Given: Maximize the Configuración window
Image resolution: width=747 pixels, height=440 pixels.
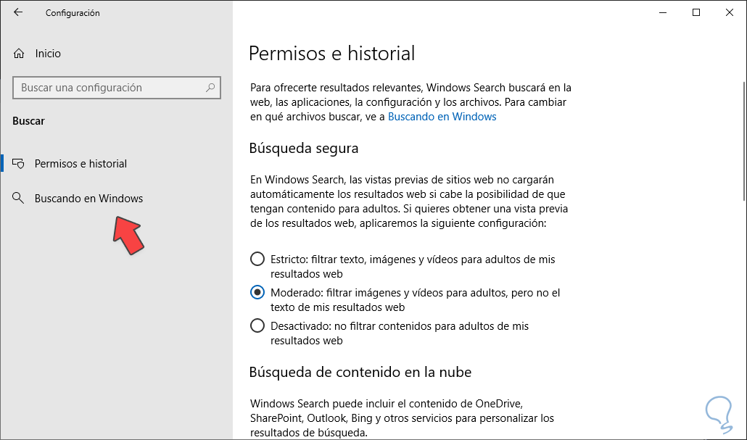Looking at the screenshot, I should pyautogui.click(x=696, y=12).
